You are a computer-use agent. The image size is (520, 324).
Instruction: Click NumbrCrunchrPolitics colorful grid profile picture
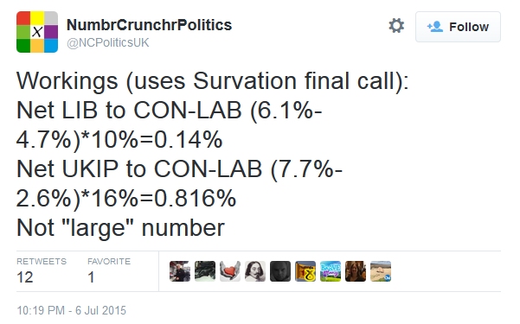coord(37,32)
